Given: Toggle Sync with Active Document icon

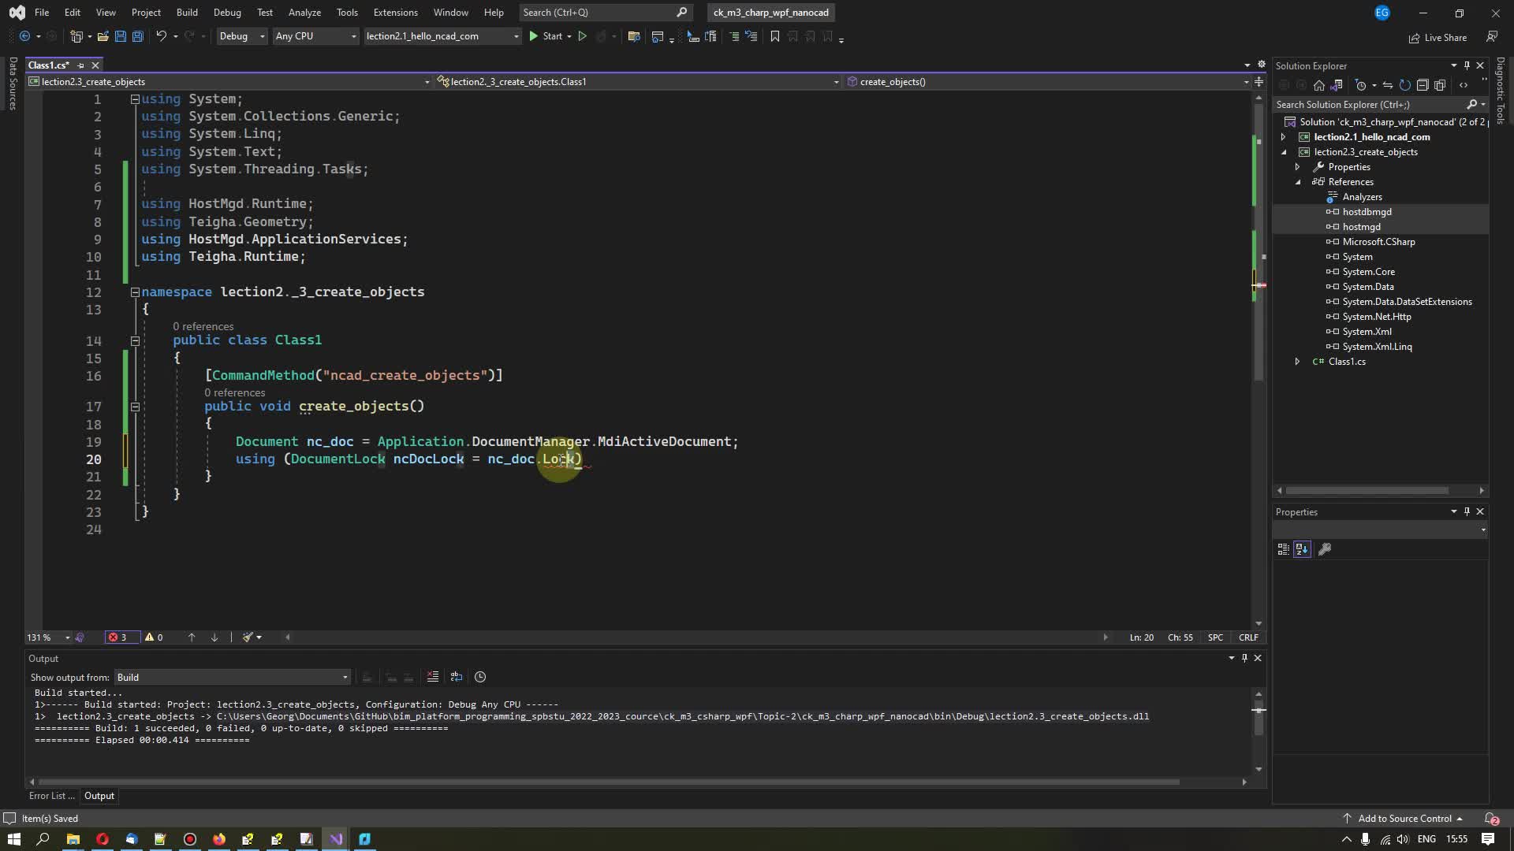Looking at the screenshot, I should 1388,85.
